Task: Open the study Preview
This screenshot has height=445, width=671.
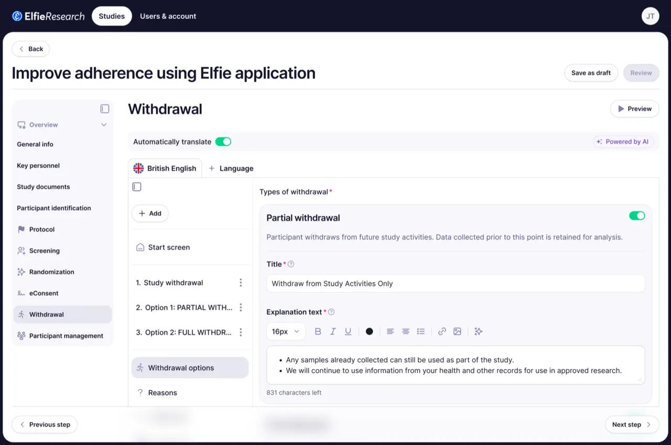Action: pyautogui.click(x=634, y=108)
